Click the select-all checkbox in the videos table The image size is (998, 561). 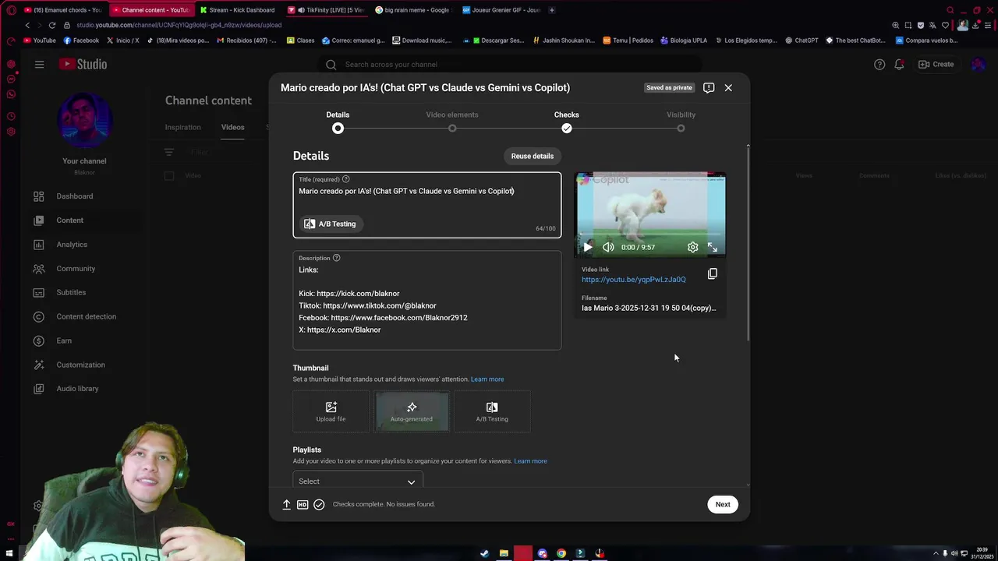coord(169,176)
